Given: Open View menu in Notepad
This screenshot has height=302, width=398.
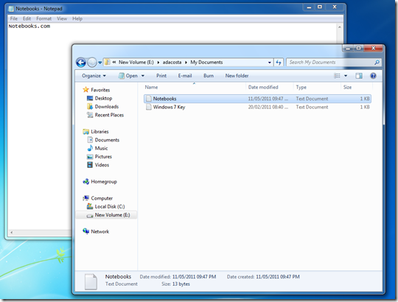Looking at the screenshot, I should click(x=62, y=18).
